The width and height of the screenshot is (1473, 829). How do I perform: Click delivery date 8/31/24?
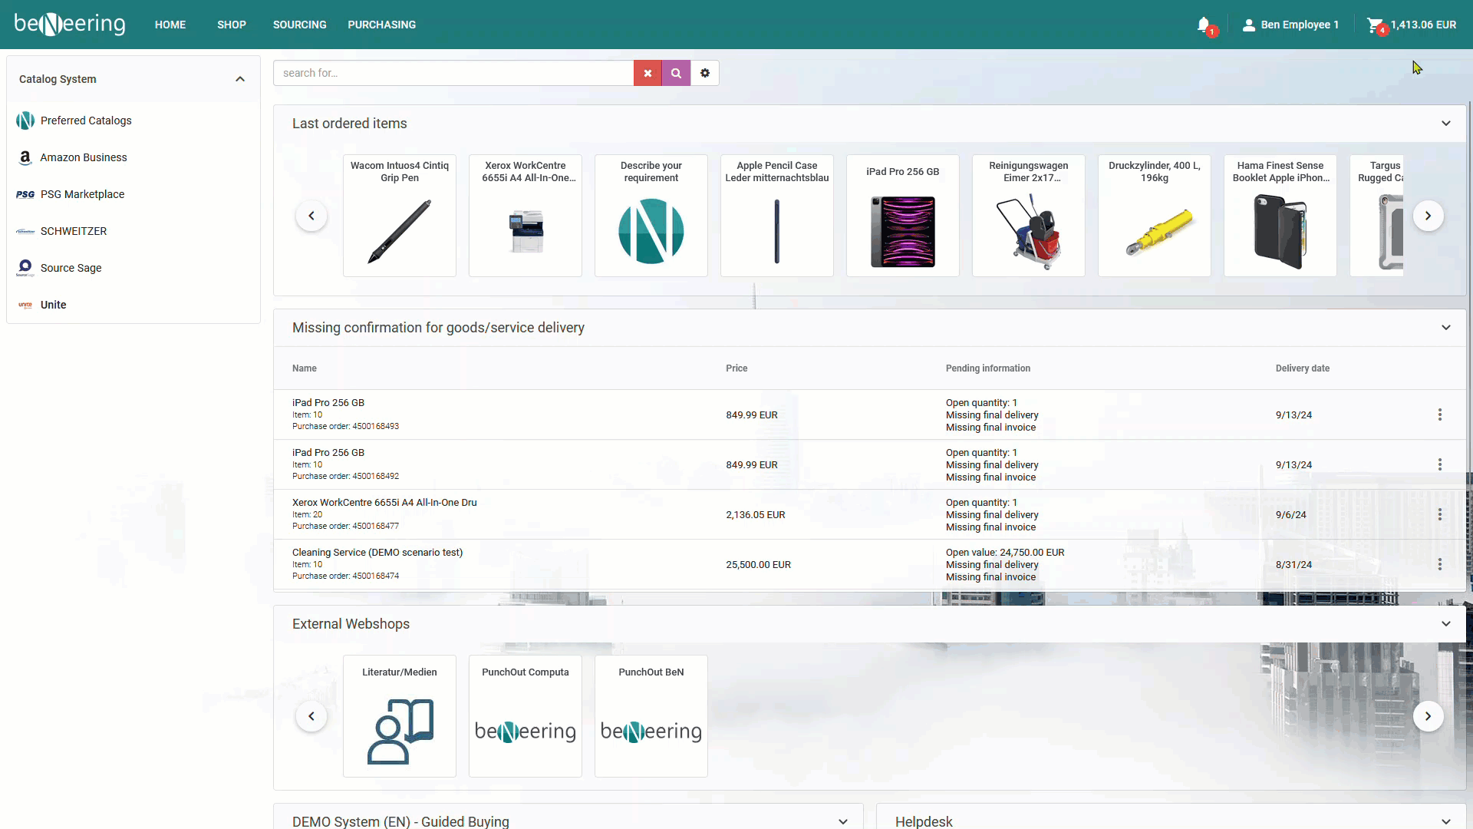1294,565
